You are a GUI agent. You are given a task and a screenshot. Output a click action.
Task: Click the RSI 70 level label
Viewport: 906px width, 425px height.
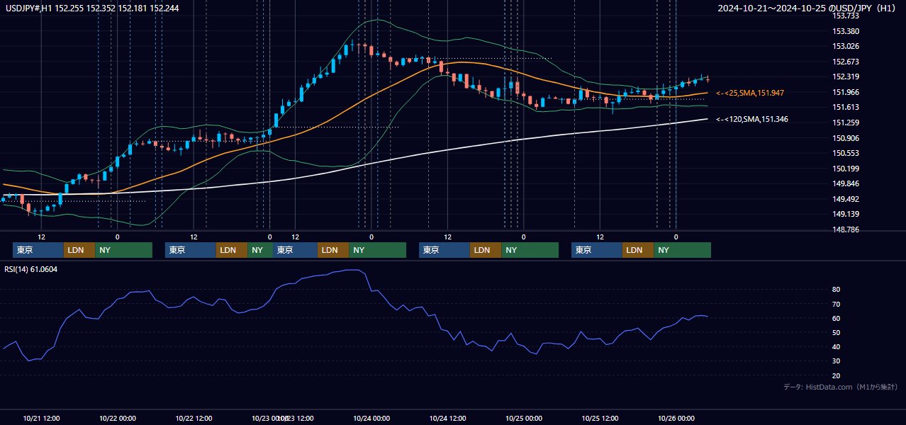tap(837, 304)
